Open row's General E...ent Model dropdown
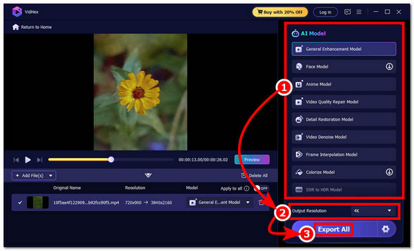 [x=219, y=203]
